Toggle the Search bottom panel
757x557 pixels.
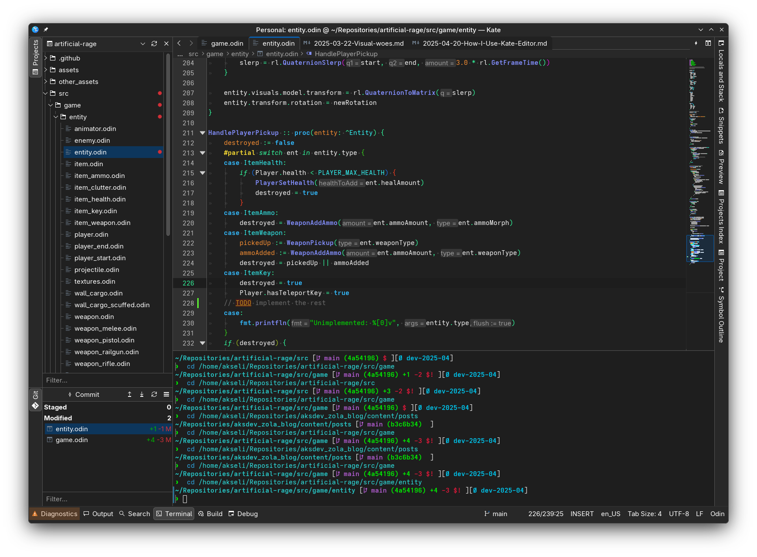(x=135, y=514)
